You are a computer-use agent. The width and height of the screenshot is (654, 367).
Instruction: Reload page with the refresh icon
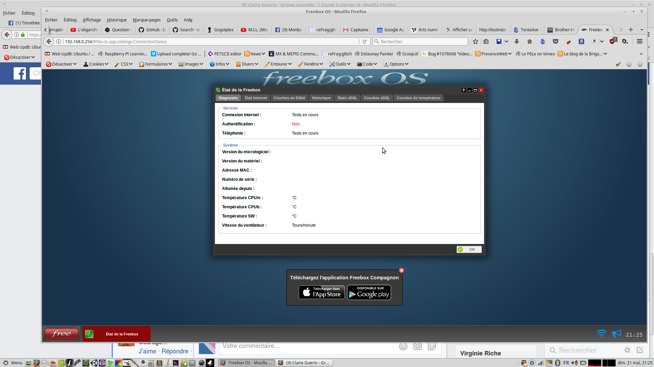(364, 41)
